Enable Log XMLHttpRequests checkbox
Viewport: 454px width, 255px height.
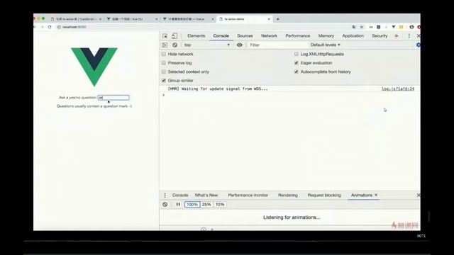tap(297, 54)
